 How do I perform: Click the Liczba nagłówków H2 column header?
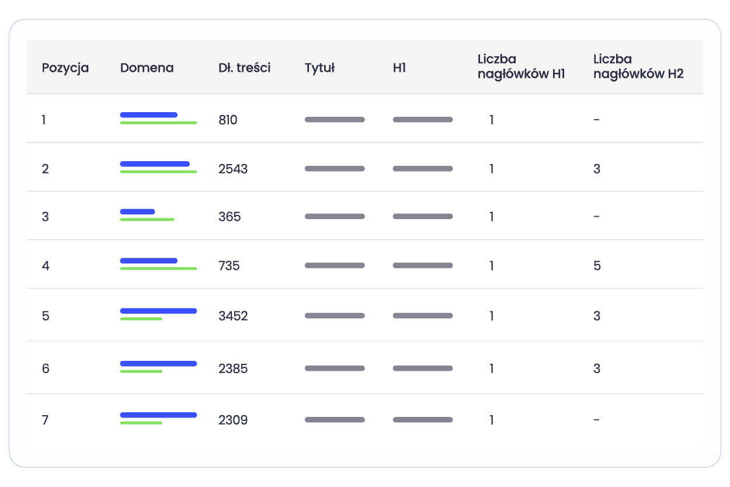click(638, 67)
